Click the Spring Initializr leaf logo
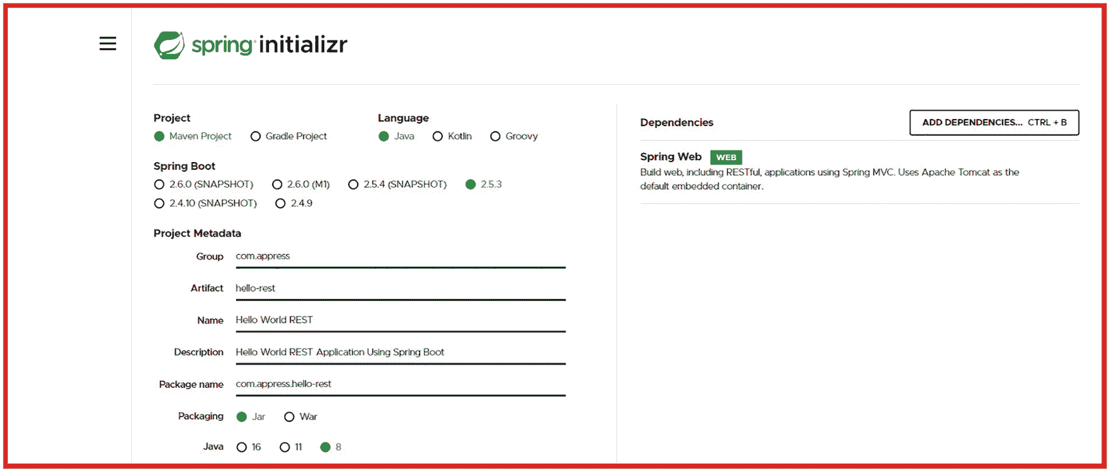The image size is (1110, 472). coord(169,45)
